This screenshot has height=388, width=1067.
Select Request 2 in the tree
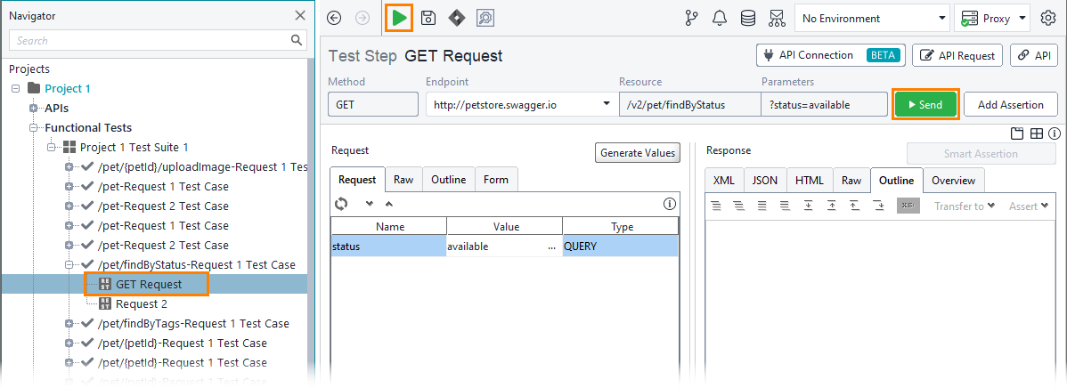click(142, 303)
